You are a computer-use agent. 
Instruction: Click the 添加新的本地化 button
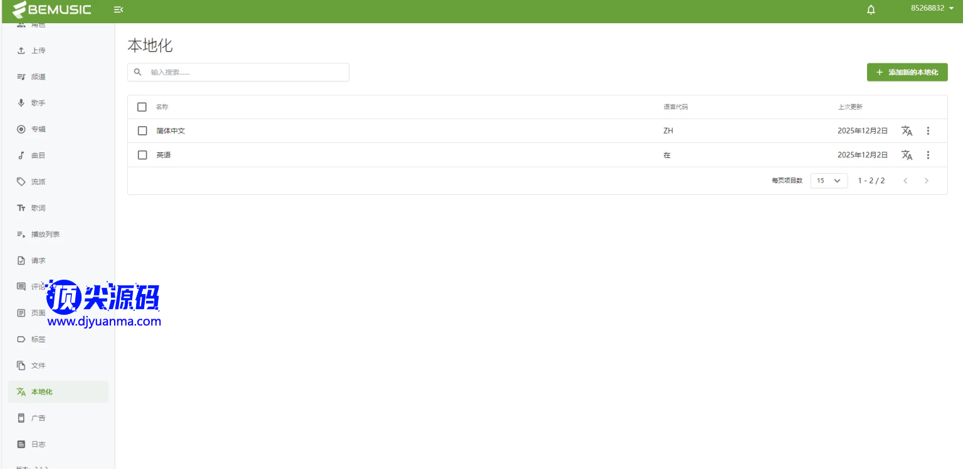point(907,72)
